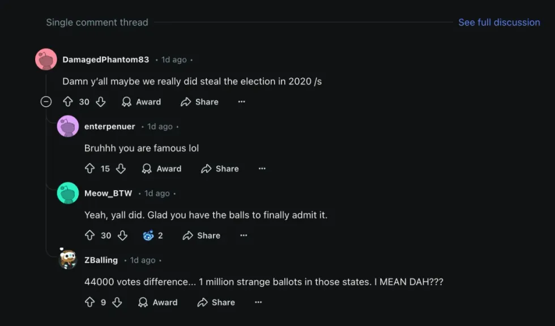The width and height of the screenshot is (555, 326).
Task: Upvote ZBalling's comment
Action: (x=89, y=302)
